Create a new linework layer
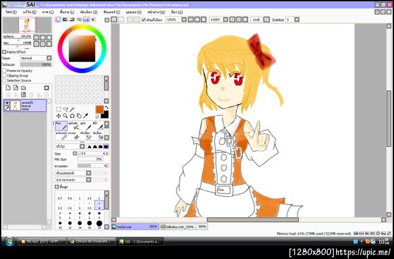The image size is (394, 259). pyautogui.click(x=16, y=88)
